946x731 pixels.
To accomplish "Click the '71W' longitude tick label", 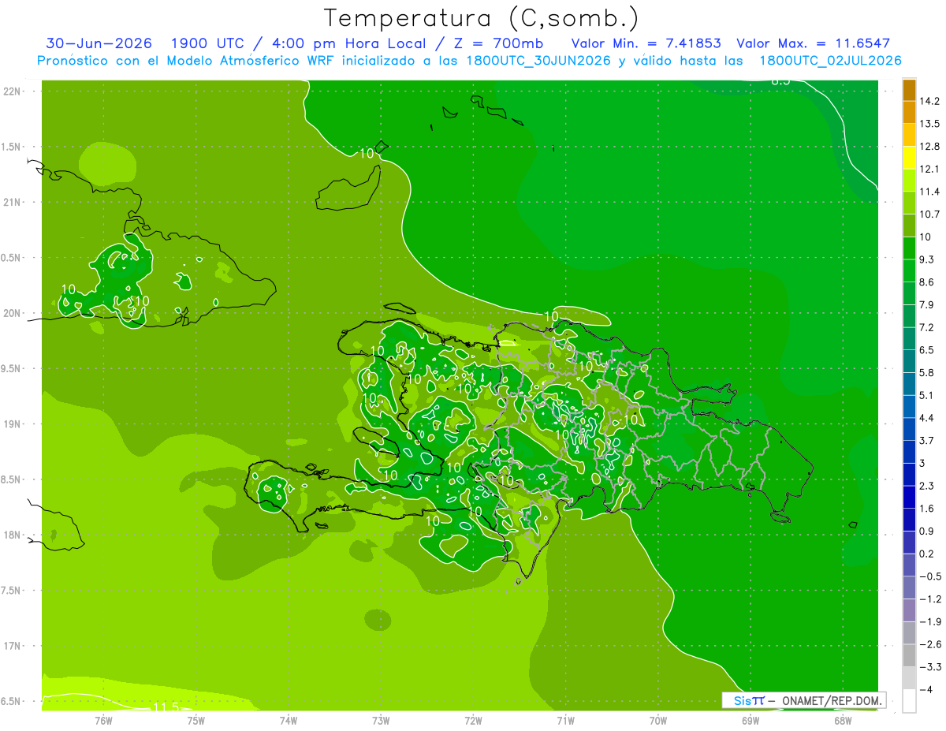I will (x=565, y=720).
